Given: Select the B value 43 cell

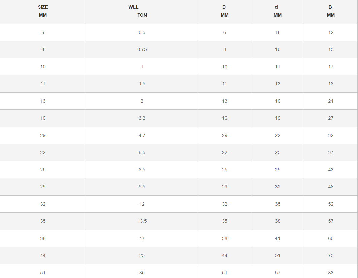Looking at the screenshot, I should [331, 170].
